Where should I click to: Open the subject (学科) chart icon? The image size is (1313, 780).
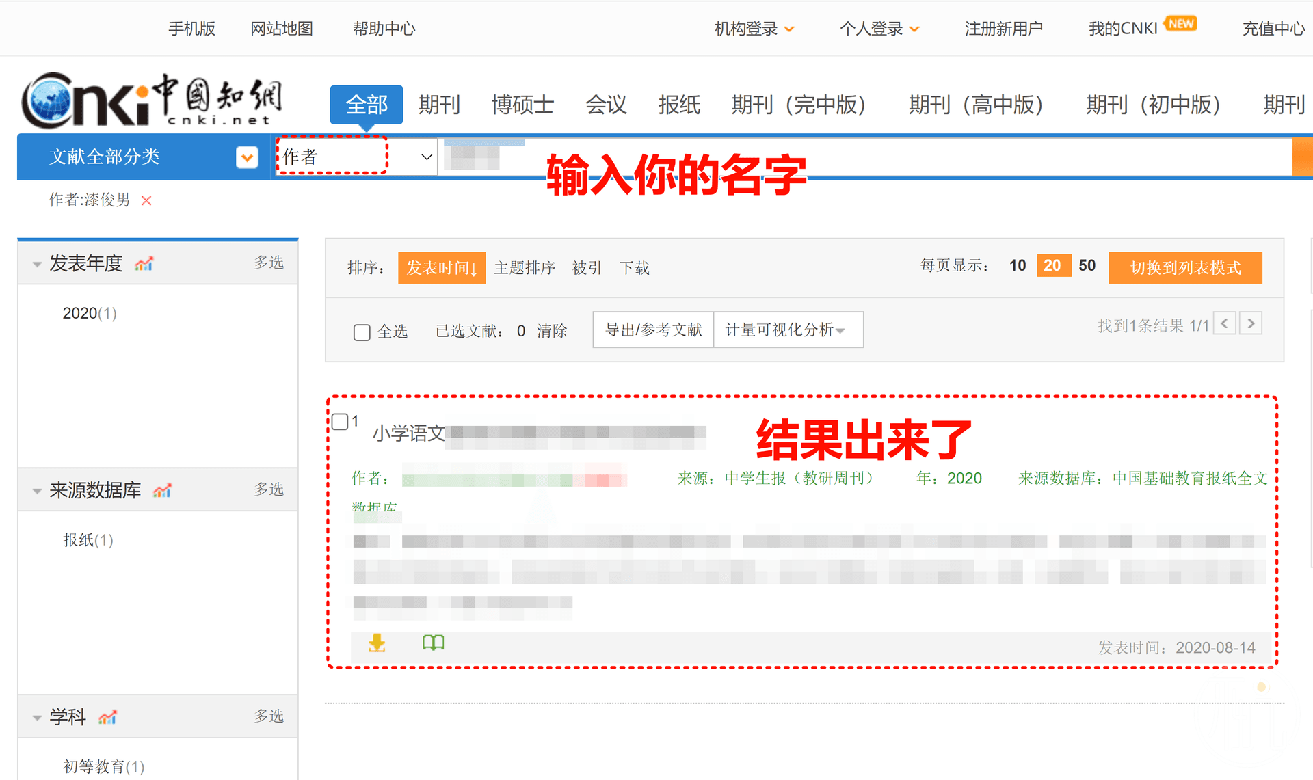(x=107, y=717)
